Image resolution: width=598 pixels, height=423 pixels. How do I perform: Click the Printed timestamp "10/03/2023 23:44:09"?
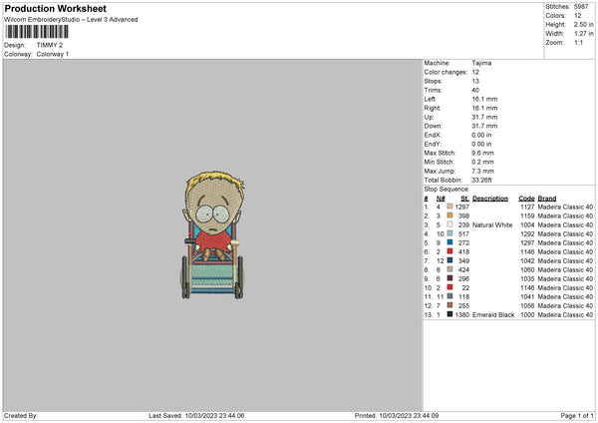[x=409, y=416]
